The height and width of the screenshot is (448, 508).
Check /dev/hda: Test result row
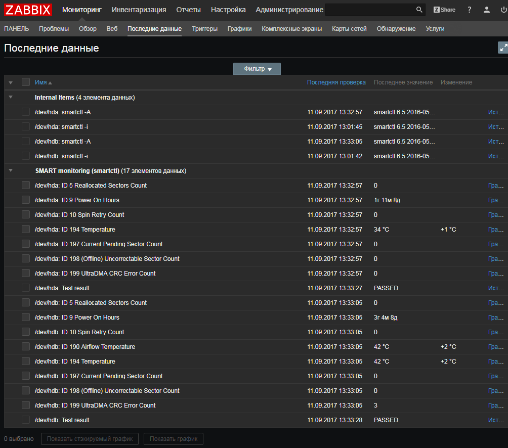click(x=26, y=288)
